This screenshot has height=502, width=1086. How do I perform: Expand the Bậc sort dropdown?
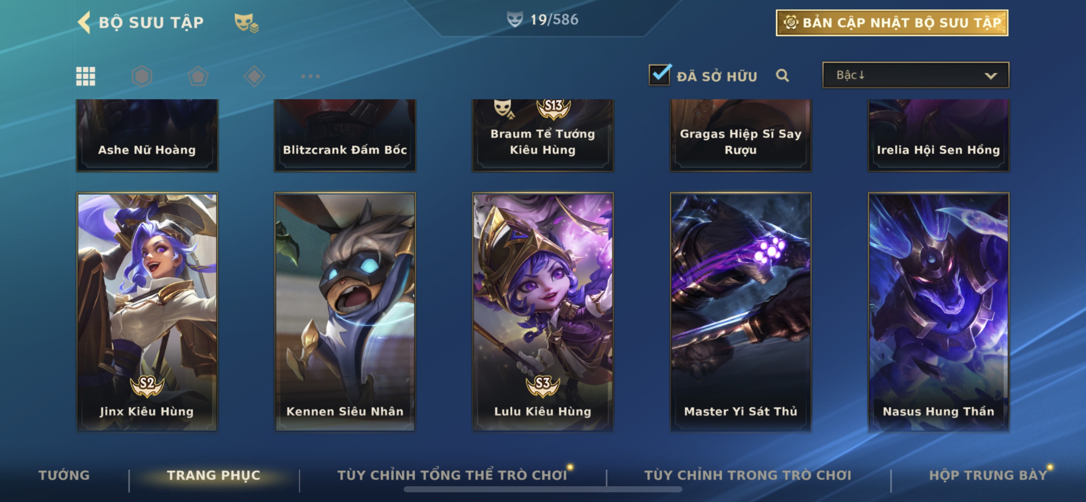pyautogui.click(x=916, y=75)
